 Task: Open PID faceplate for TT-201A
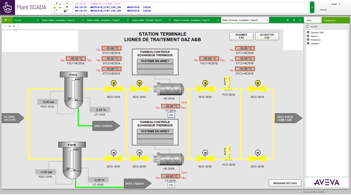(171, 115)
